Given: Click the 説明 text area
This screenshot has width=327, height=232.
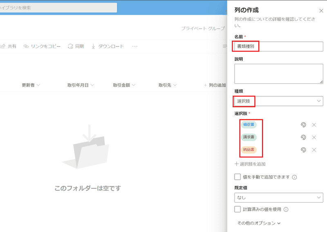Looking at the screenshot, I should click(278, 74).
